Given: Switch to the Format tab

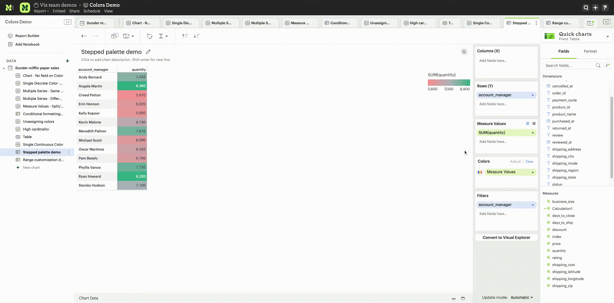Looking at the screenshot, I should [x=590, y=51].
